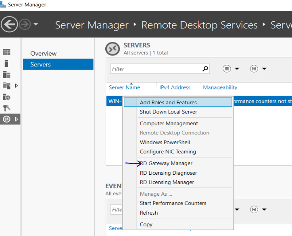
Task: Select the WIN- server row
Action: click(115, 101)
